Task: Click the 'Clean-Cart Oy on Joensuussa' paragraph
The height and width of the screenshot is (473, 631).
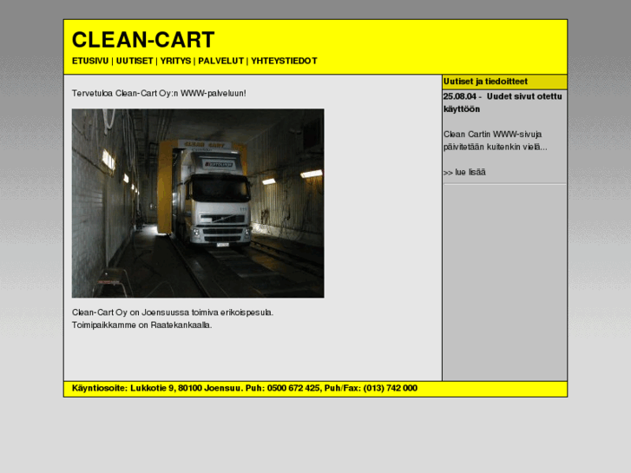Action: (173, 312)
